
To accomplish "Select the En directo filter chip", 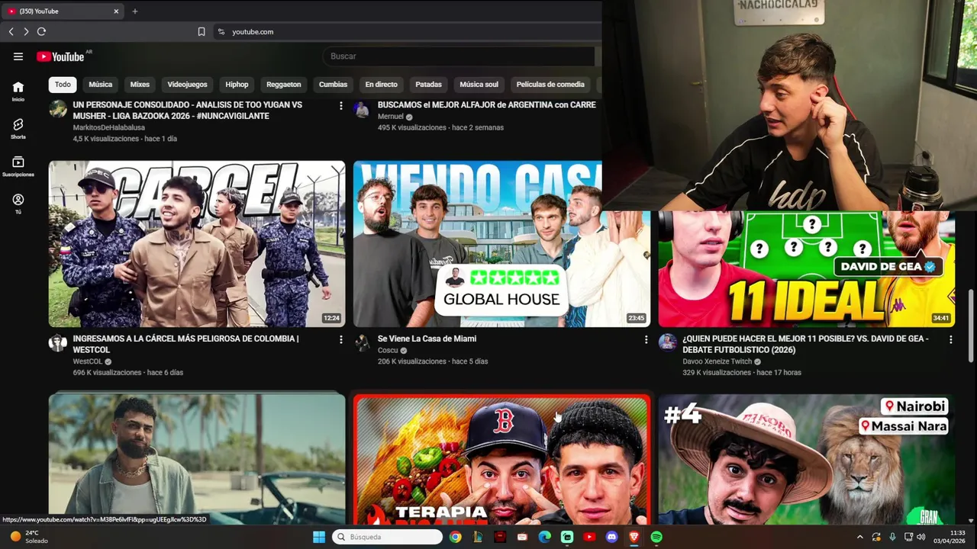I will (381, 85).
